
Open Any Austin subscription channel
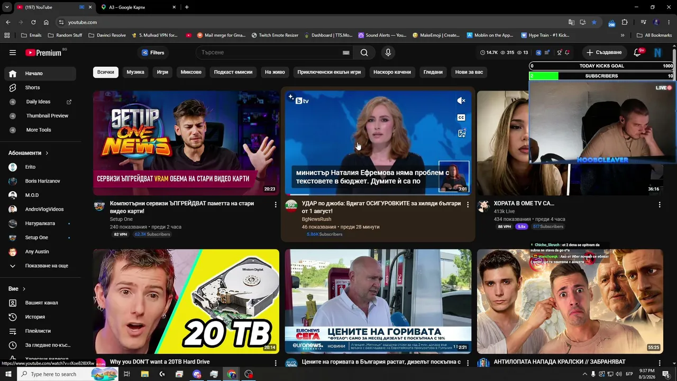pos(40,252)
